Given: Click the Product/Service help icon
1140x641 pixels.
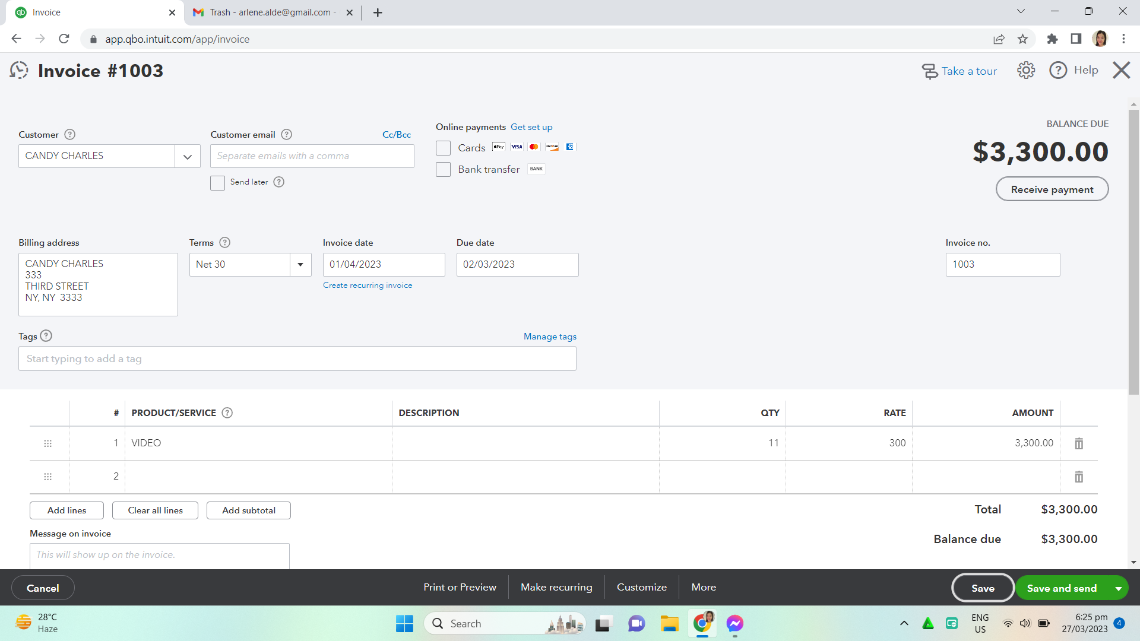Looking at the screenshot, I should tap(227, 413).
